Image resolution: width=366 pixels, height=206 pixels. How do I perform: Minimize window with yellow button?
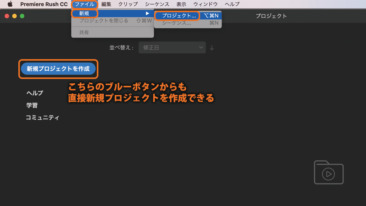click(14, 16)
